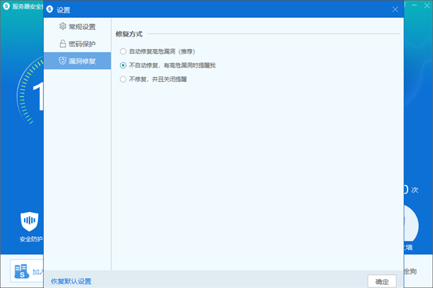Open the 漏洞修复 tab
The width and height of the screenshot is (433, 288).
[x=82, y=61]
